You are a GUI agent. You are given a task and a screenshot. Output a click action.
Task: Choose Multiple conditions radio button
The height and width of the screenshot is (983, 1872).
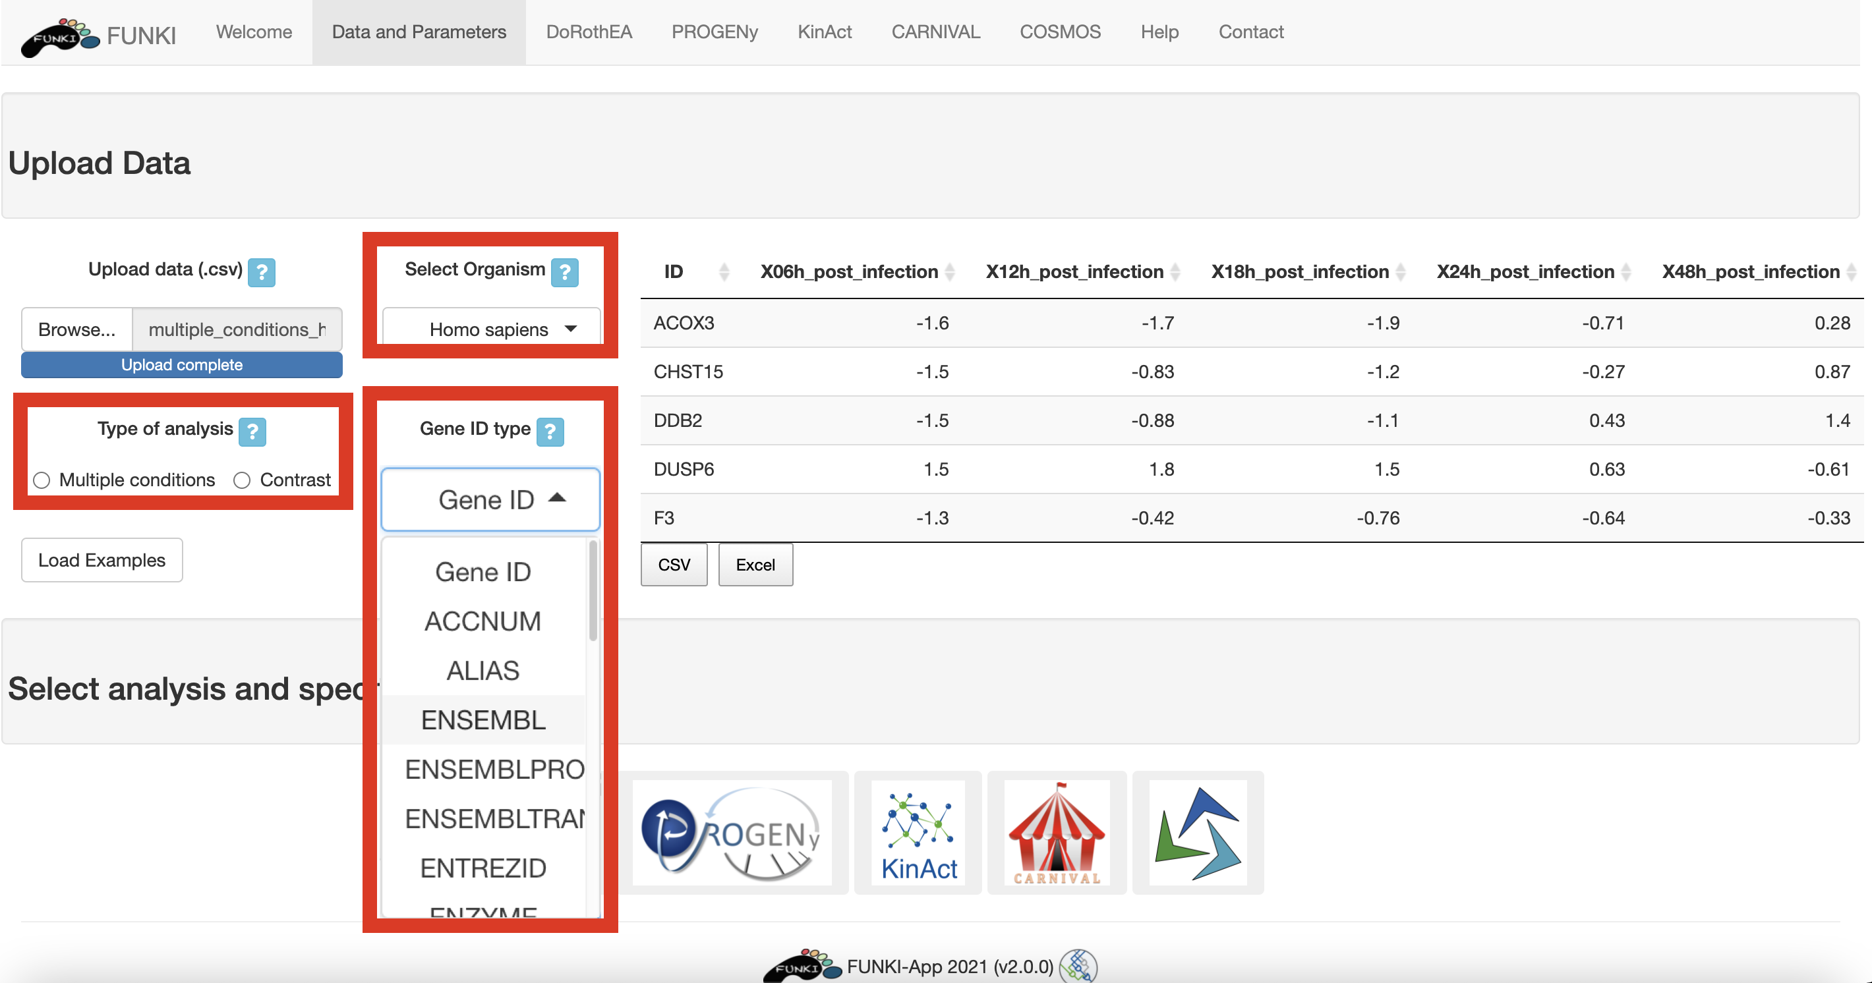(x=42, y=480)
